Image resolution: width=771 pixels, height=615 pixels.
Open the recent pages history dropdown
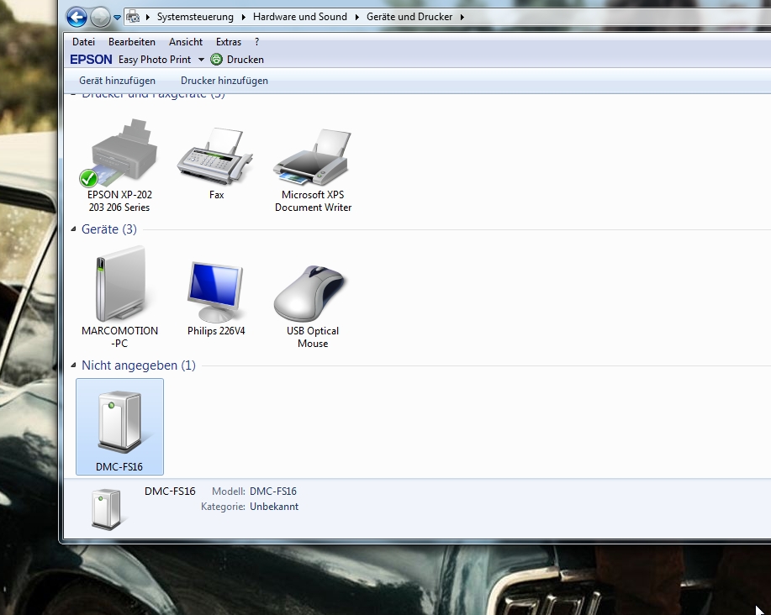[117, 18]
